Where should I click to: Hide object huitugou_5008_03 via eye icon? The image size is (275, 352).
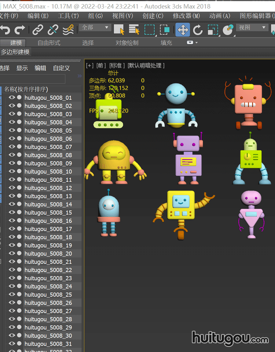click(x=12, y=114)
